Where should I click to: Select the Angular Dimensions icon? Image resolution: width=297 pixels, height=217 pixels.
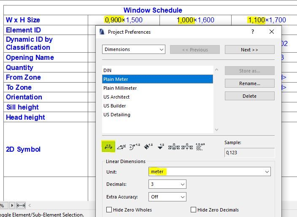coord(121,147)
